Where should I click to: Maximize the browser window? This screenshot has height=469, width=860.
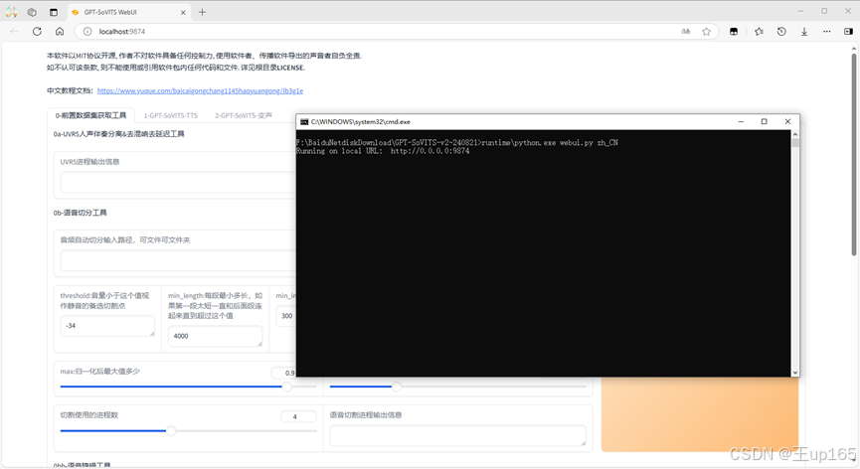coord(824,11)
